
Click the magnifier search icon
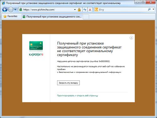[x=149, y=9]
